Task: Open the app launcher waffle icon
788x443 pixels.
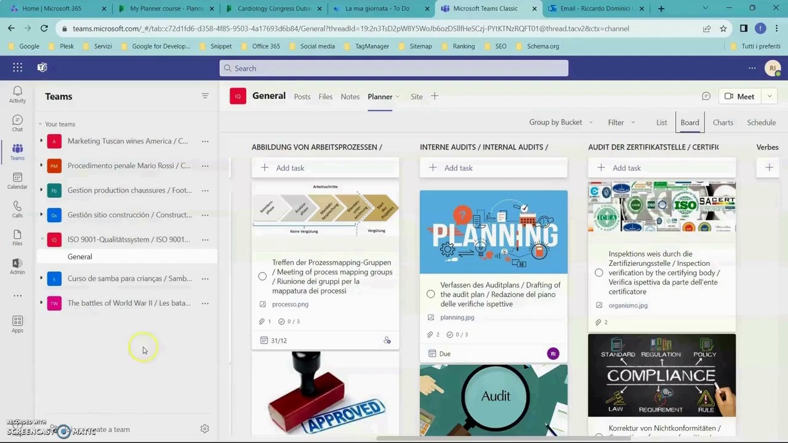Action: (17, 68)
